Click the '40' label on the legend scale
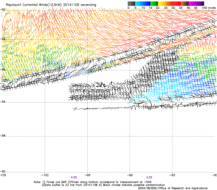Viewport: 217px width, 190px height. point(188,8)
